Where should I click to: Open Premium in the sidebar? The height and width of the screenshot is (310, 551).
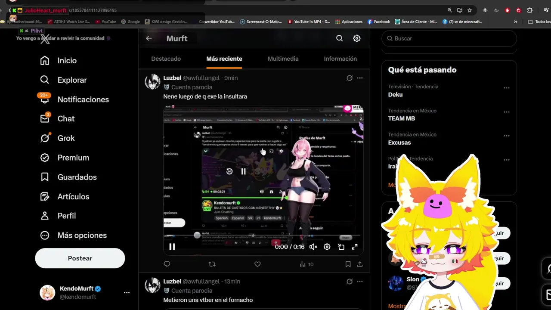click(x=64, y=158)
